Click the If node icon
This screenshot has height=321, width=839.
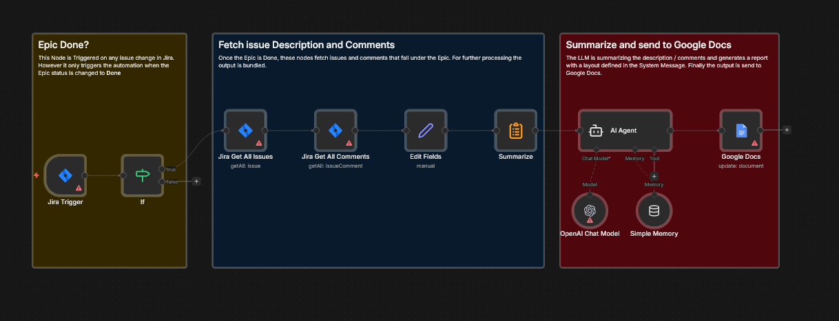pos(142,175)
